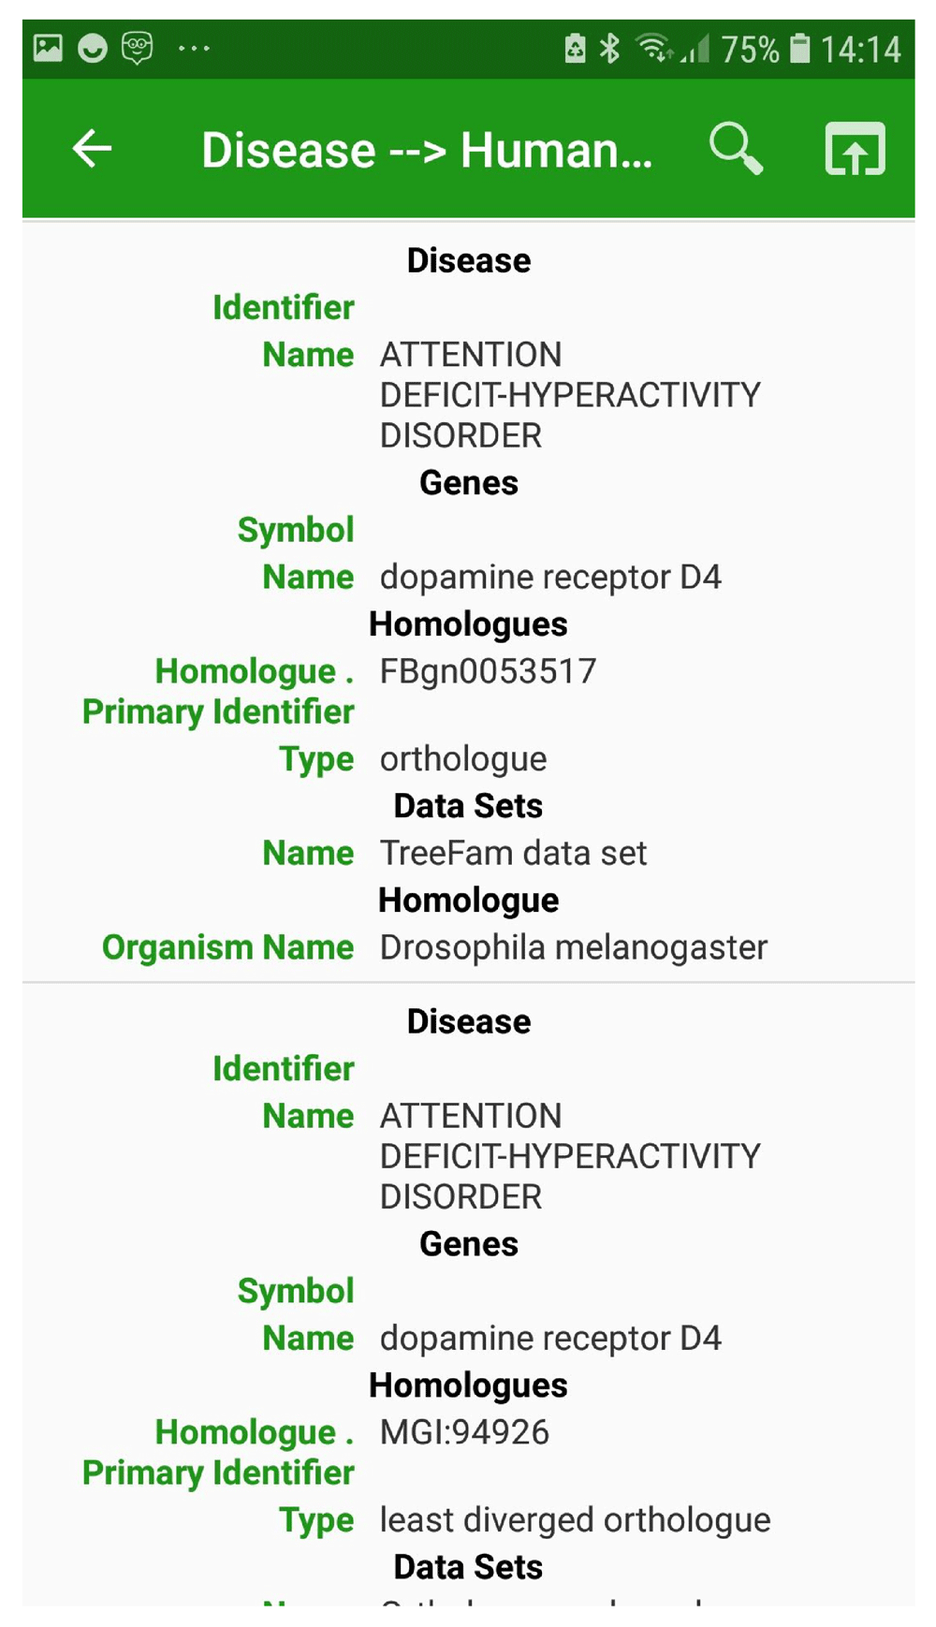Open homologue FBgn0053517 identifier
Viewport: 936px width, 1627px height.
tap(488, 671)
